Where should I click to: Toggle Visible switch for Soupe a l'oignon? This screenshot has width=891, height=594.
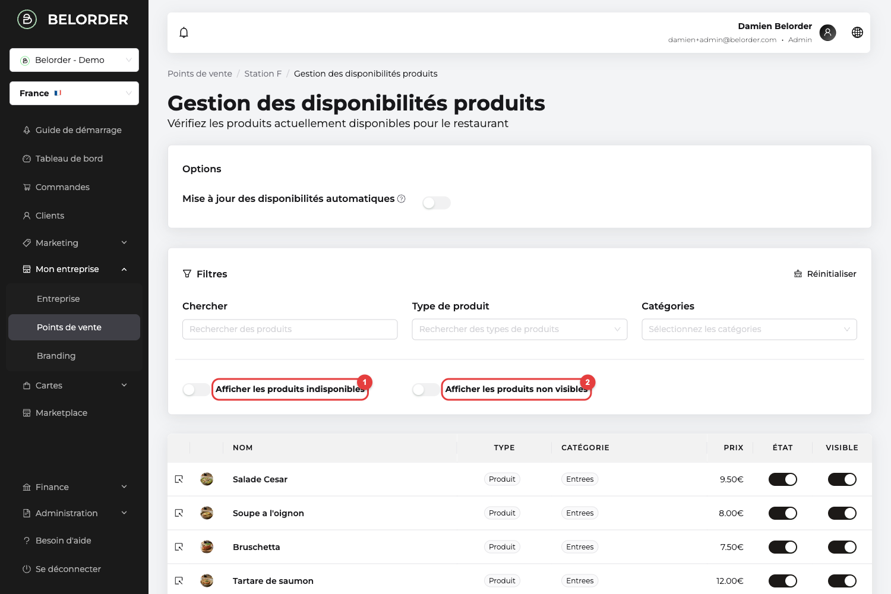[x=842, y=513]
